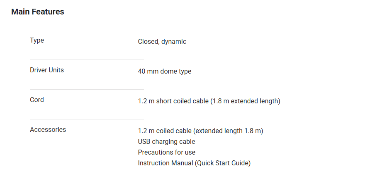370x186 pixels.
Task: Click the "40 mm dome type" value
Action: coord(165,71)
